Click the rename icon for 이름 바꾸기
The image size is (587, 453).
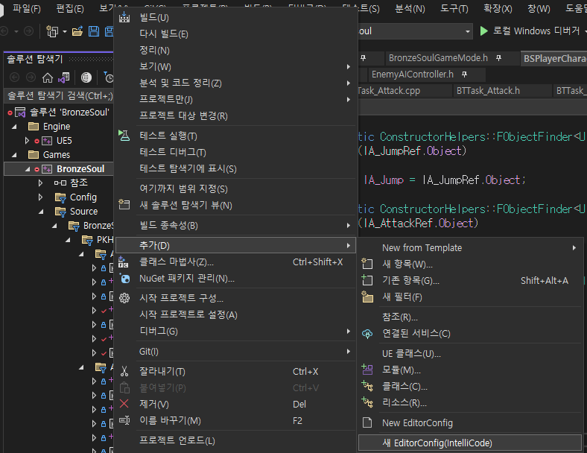[x=124, y=420]
